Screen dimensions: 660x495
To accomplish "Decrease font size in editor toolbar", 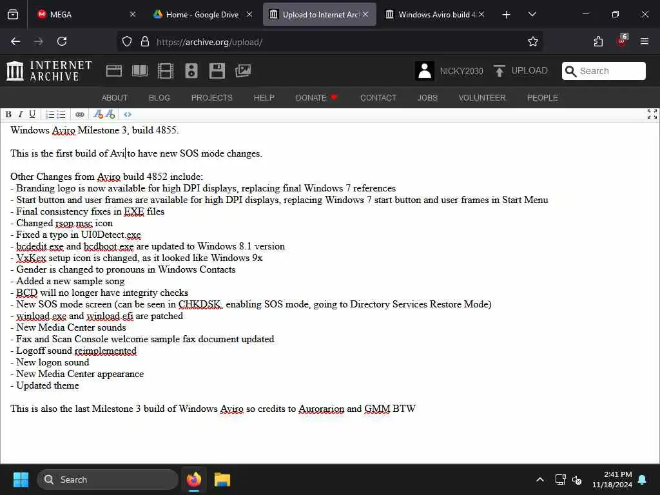I will [x=98, y=115].
